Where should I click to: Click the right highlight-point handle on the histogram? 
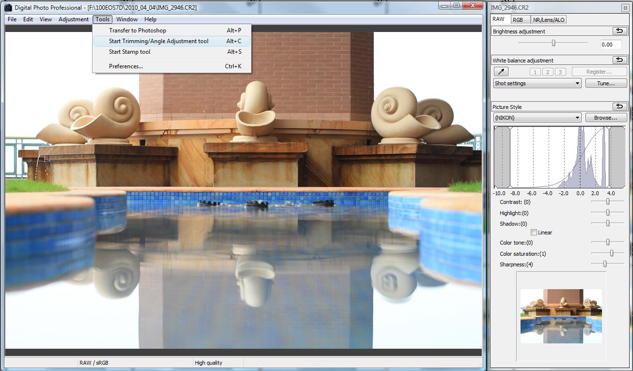tap(609, 157)
